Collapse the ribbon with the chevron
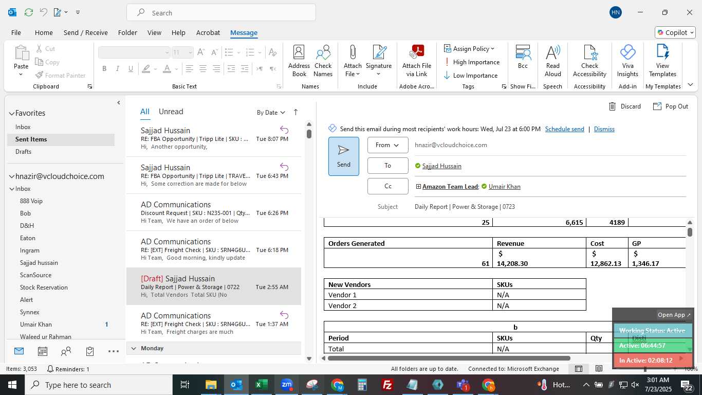702x395 pixels. (x=690, y=85)
